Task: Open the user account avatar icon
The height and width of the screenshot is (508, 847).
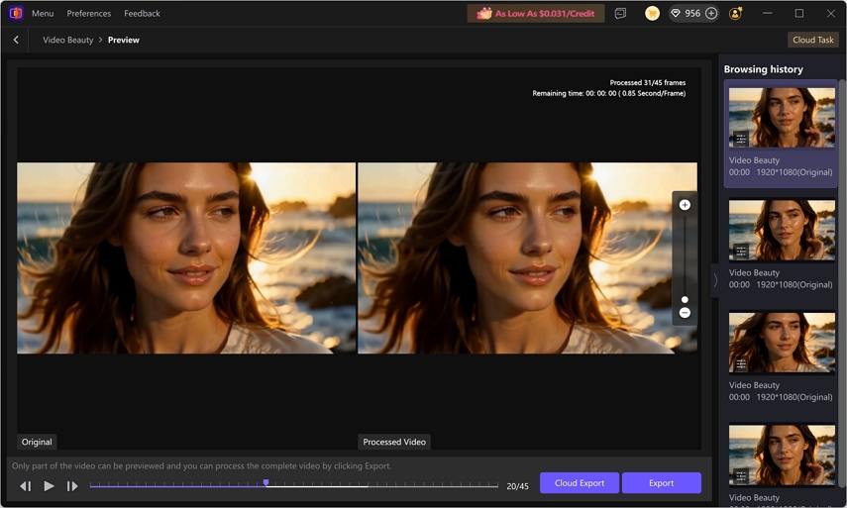Action: pos(735,14)
